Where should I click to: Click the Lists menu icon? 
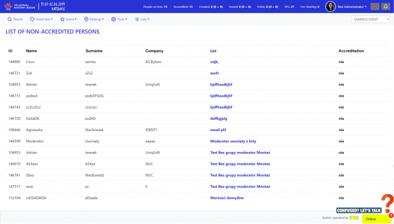137,19
